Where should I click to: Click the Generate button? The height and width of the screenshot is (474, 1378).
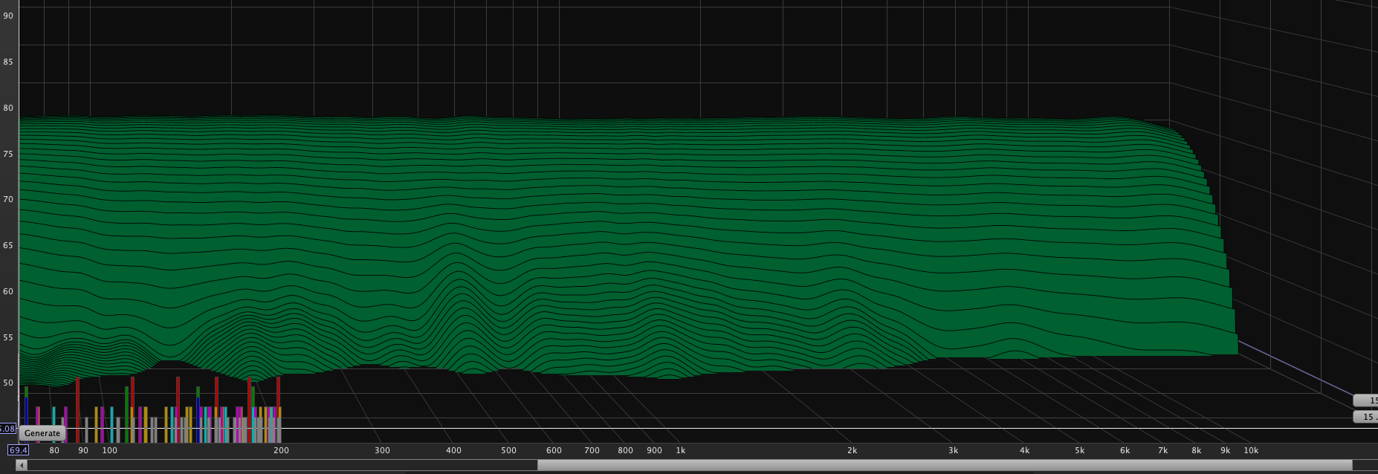click(x=42, y=433)
